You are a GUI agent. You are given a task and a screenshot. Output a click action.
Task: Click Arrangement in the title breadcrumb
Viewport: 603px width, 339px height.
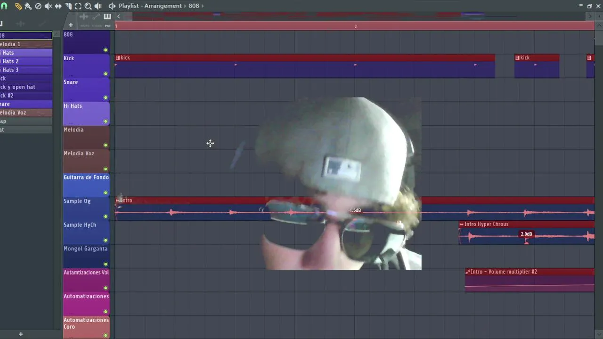pos(163,6)
